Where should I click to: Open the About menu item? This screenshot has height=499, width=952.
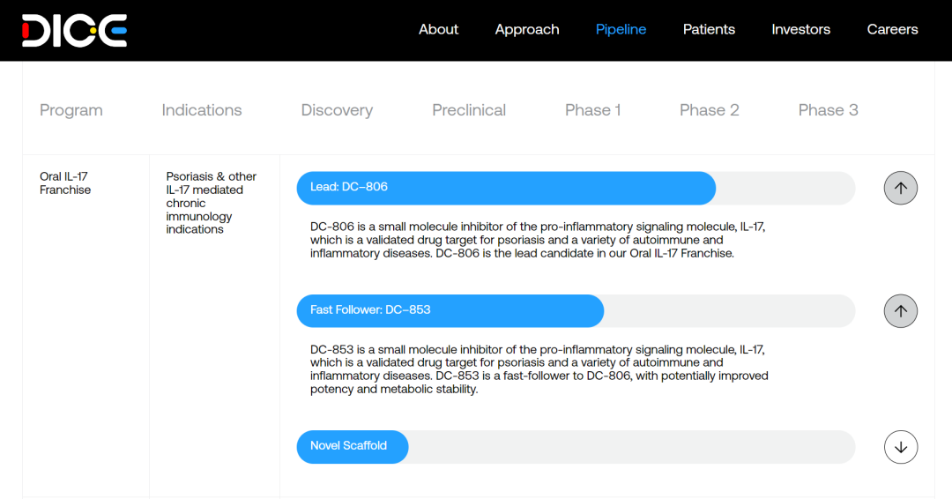point(438,29)
